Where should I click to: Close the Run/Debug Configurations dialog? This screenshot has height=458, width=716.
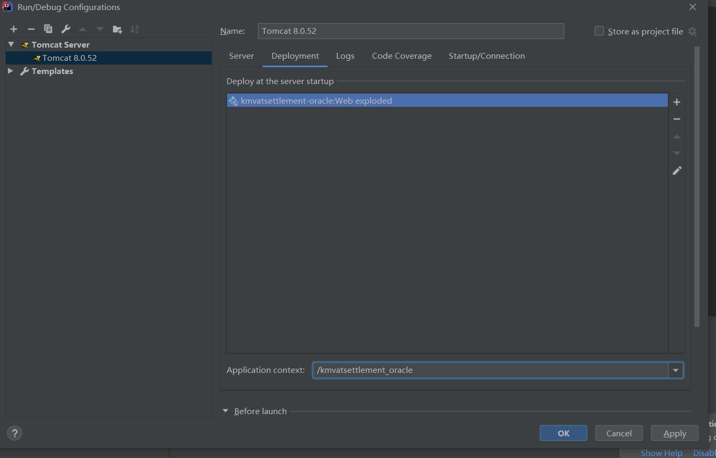pyautogui.click(x=693, y=7)
